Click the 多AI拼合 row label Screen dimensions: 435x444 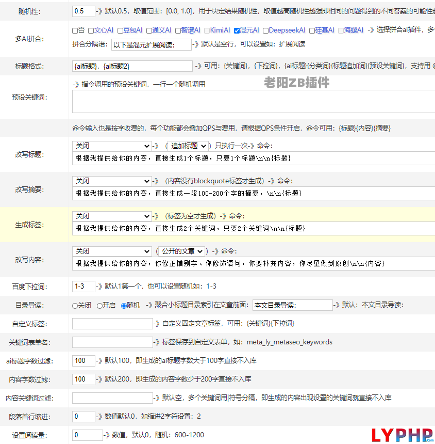coord(29,39)
